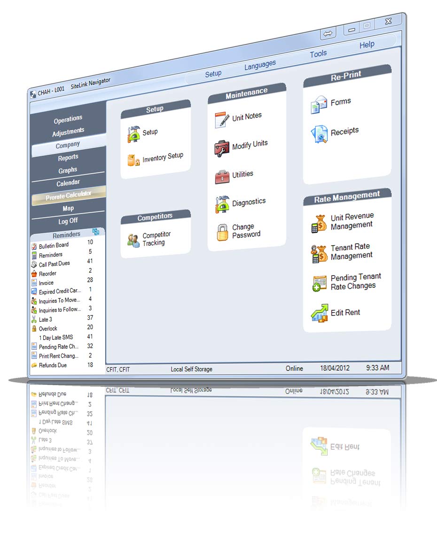Click the Reminders panel refresh icon
437x539 pixels.
(96, 231)
